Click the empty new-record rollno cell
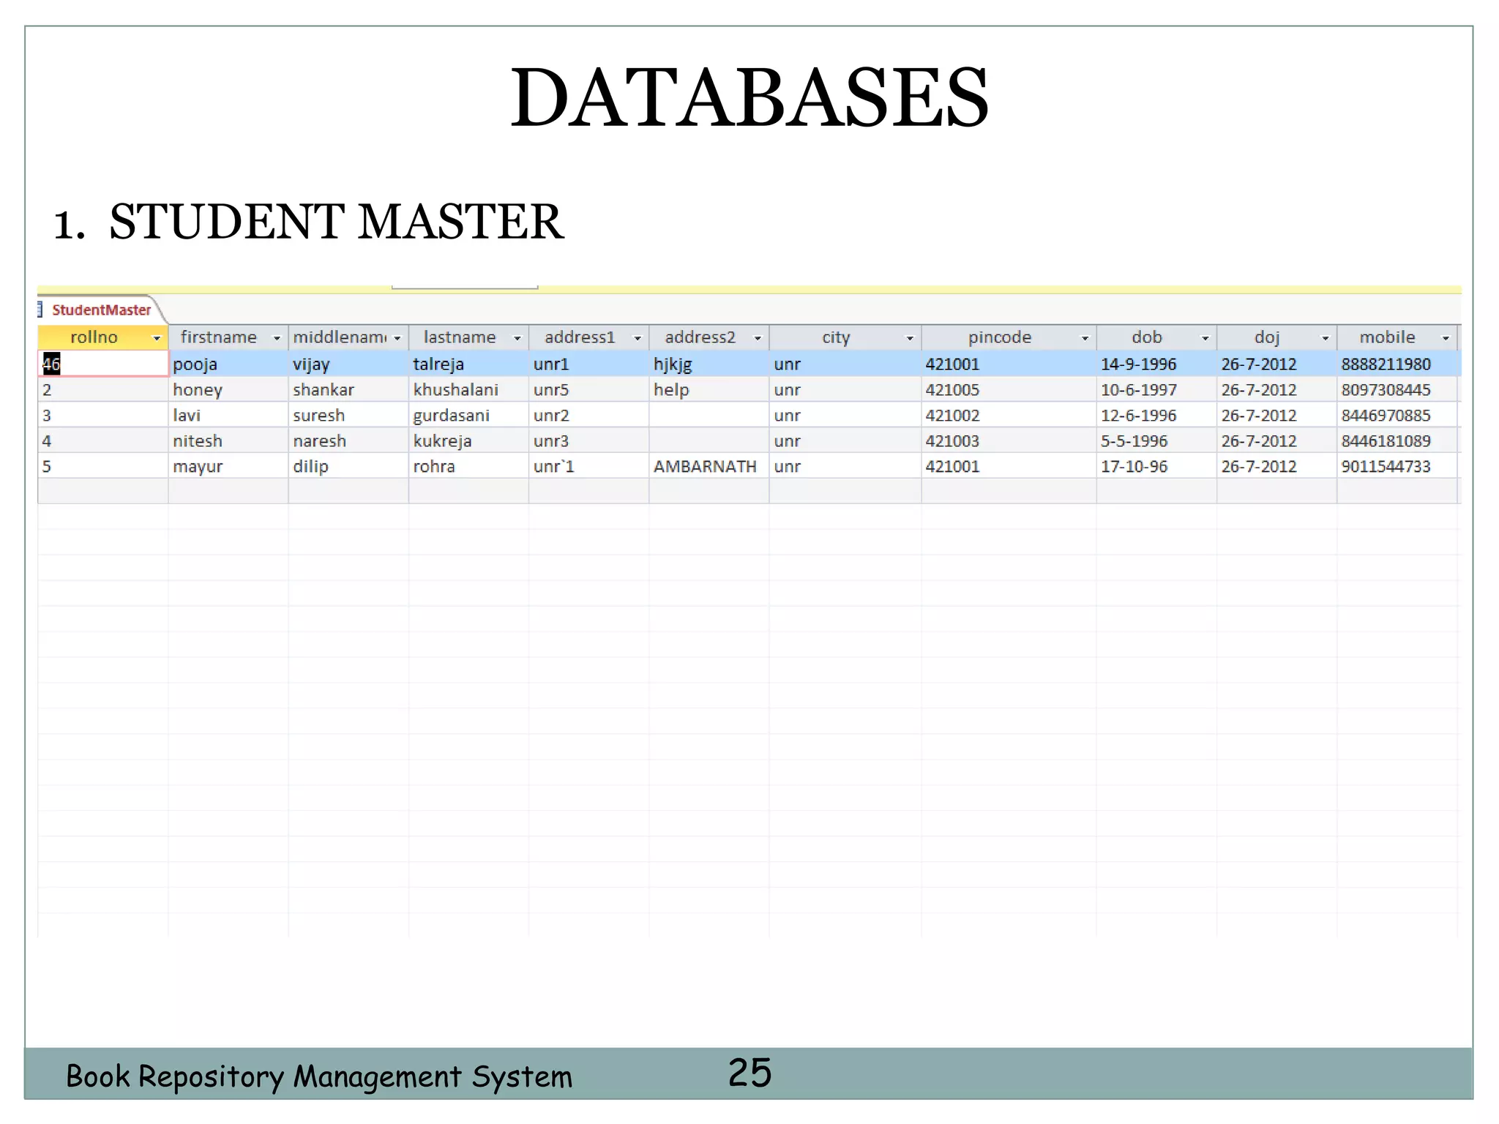1499x1124 pixels. point(103,491)
